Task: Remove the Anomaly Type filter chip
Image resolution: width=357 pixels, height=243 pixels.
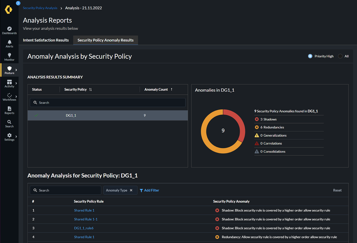Action: [x=131, y=190]
